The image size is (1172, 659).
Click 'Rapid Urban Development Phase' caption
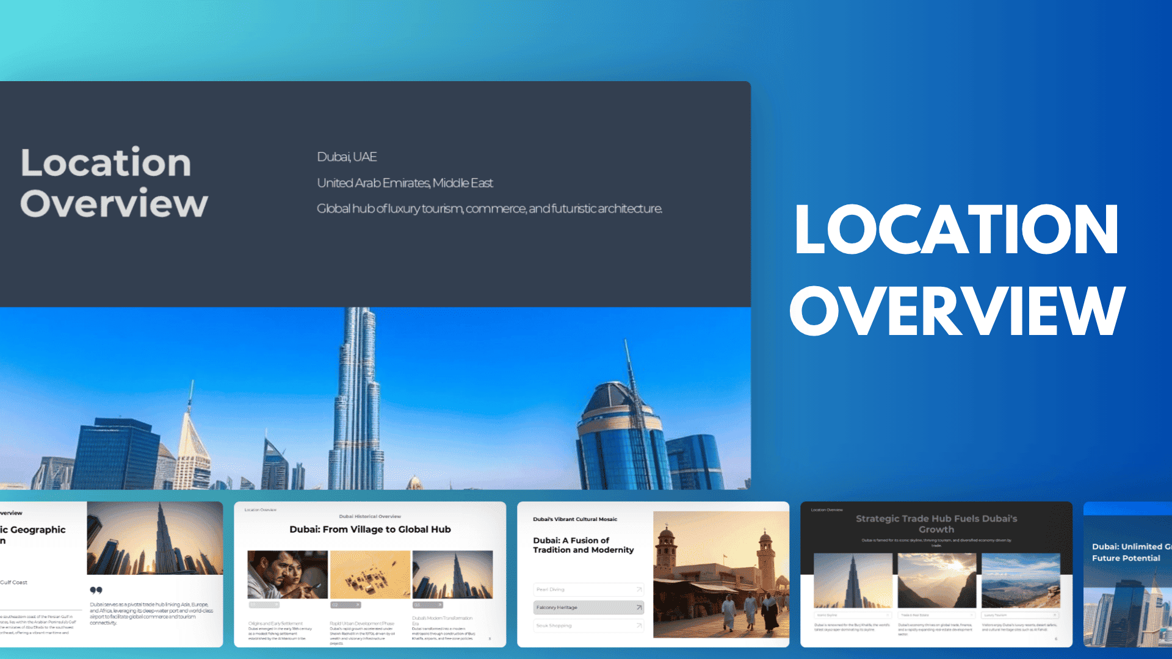(x=362, y=624)
